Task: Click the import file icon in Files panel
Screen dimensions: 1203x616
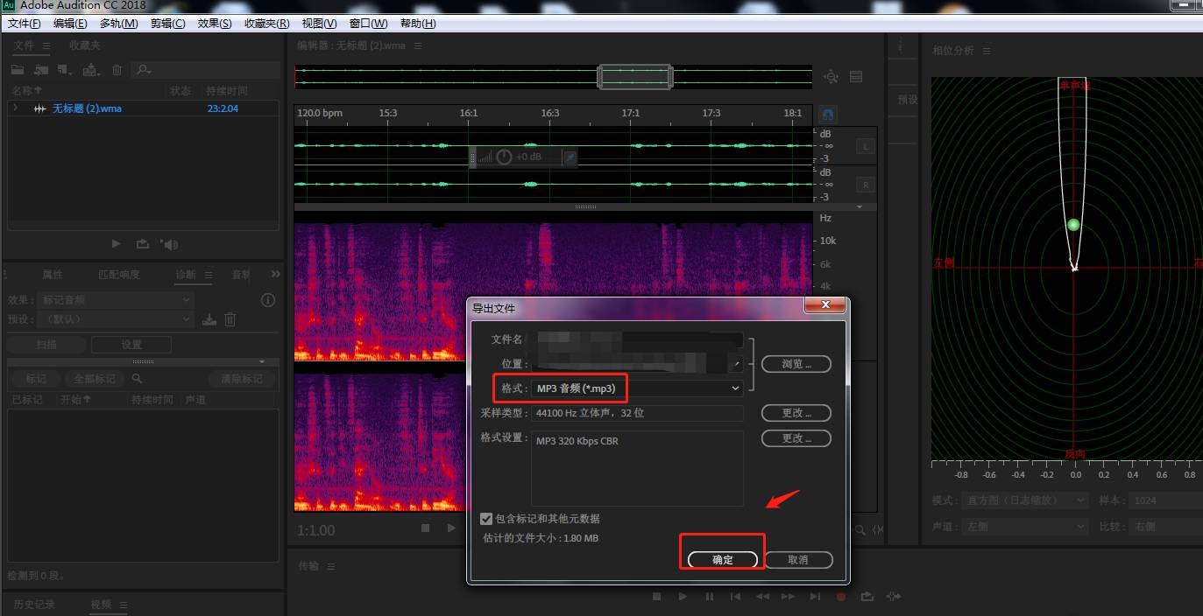Action: (41, 70)
